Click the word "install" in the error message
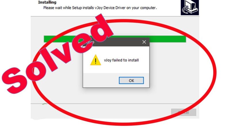Screen dimensions: 230x128 (x=133, y=60)
